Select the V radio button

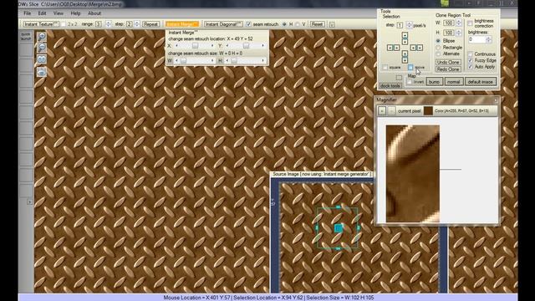tap(298, 24)
